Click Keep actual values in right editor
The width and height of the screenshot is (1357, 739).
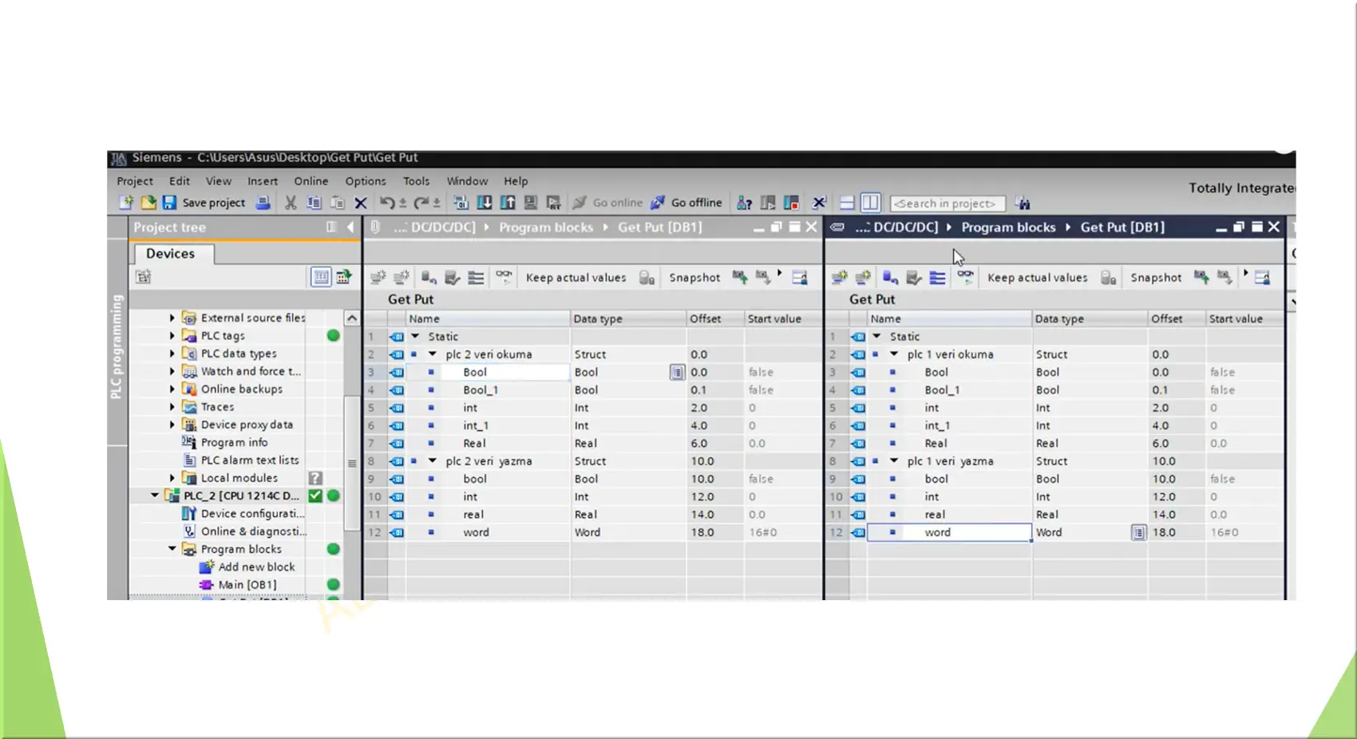click(x=1037, y=278)
